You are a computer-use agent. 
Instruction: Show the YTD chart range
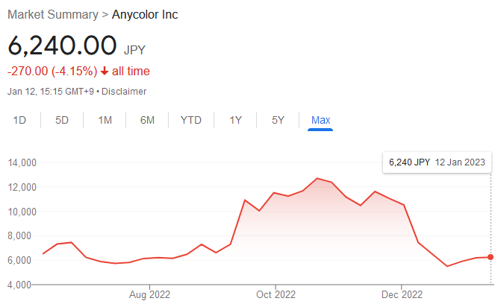(x=191, y=120)
